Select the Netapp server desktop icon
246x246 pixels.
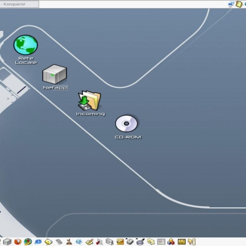pyautogui.click(x=55, y=74)
